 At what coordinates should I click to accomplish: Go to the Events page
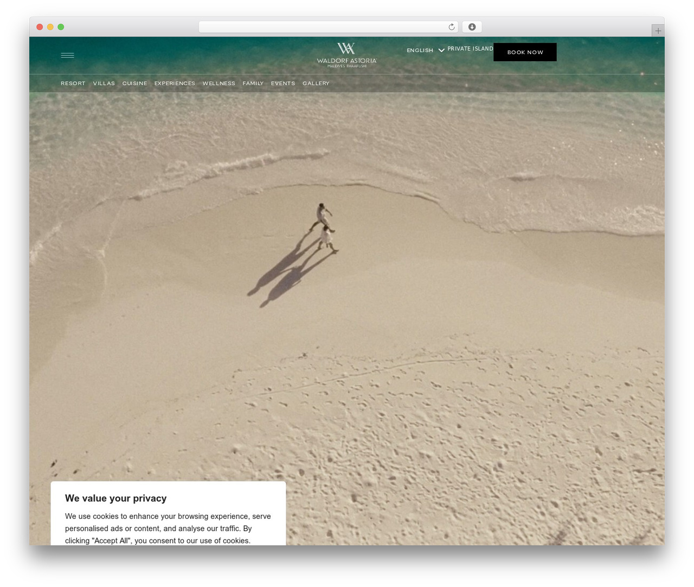283,83
